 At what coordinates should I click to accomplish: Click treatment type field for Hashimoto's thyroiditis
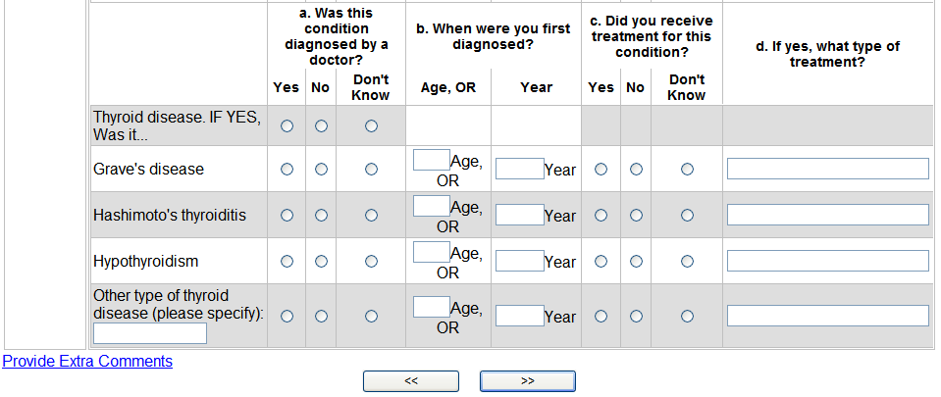point(827,216)
